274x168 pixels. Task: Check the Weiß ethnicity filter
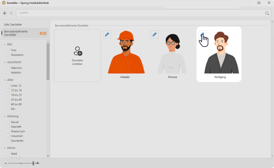[8, 154]
